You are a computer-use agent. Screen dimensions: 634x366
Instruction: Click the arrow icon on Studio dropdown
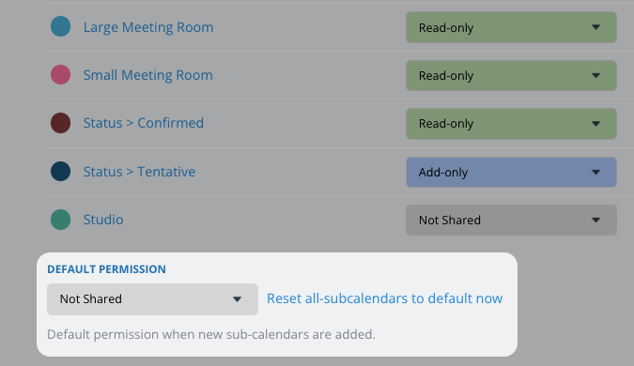[x=595, y=221]
